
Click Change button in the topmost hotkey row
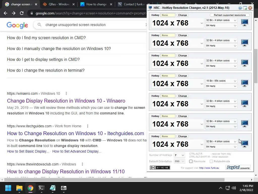tap(182, 15)
